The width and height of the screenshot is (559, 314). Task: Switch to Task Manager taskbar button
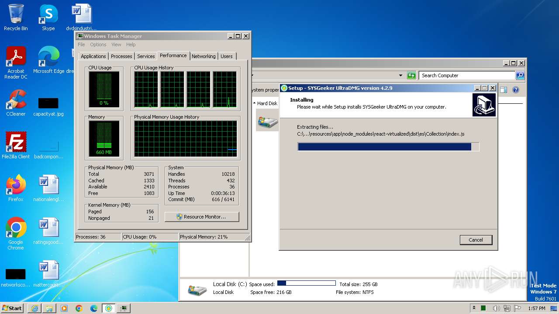(124, 308)
